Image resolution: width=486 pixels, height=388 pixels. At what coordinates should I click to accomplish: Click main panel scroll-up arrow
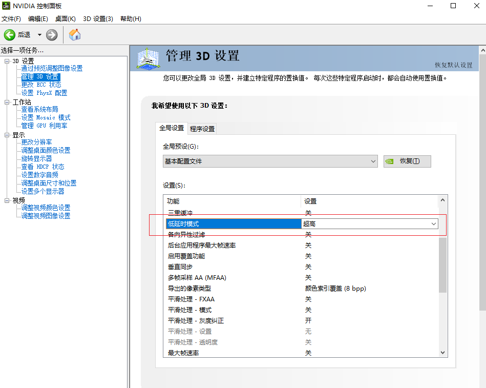tap(482, 50)
